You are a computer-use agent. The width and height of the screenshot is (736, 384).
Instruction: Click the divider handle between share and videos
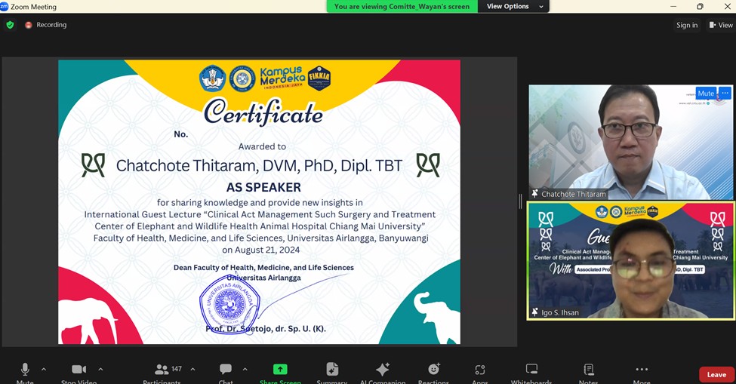(x=520, y=201)
